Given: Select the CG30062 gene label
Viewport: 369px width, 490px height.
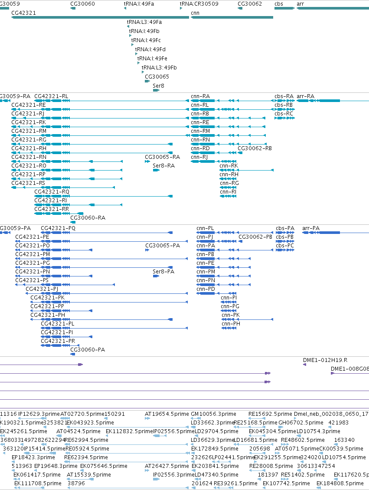Looking at the screenshot, I should click(250, 4).
